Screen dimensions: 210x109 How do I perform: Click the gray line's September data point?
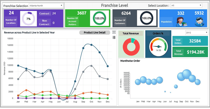click(x=83, y=72)
